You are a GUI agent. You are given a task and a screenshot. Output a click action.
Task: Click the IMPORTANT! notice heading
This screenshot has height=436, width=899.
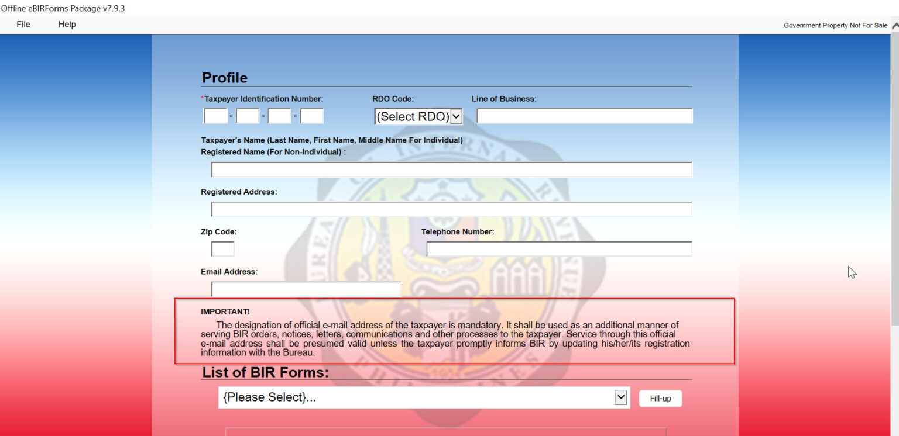[x=225, y=312]
